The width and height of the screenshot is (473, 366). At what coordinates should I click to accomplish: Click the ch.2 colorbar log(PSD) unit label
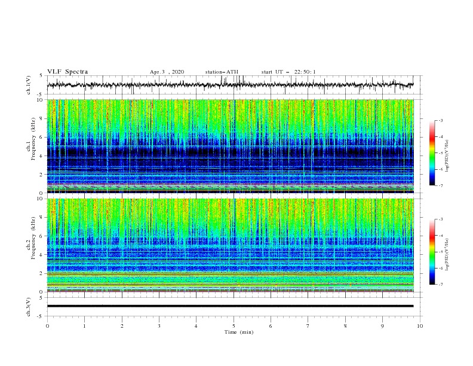[x=447, y=255]
